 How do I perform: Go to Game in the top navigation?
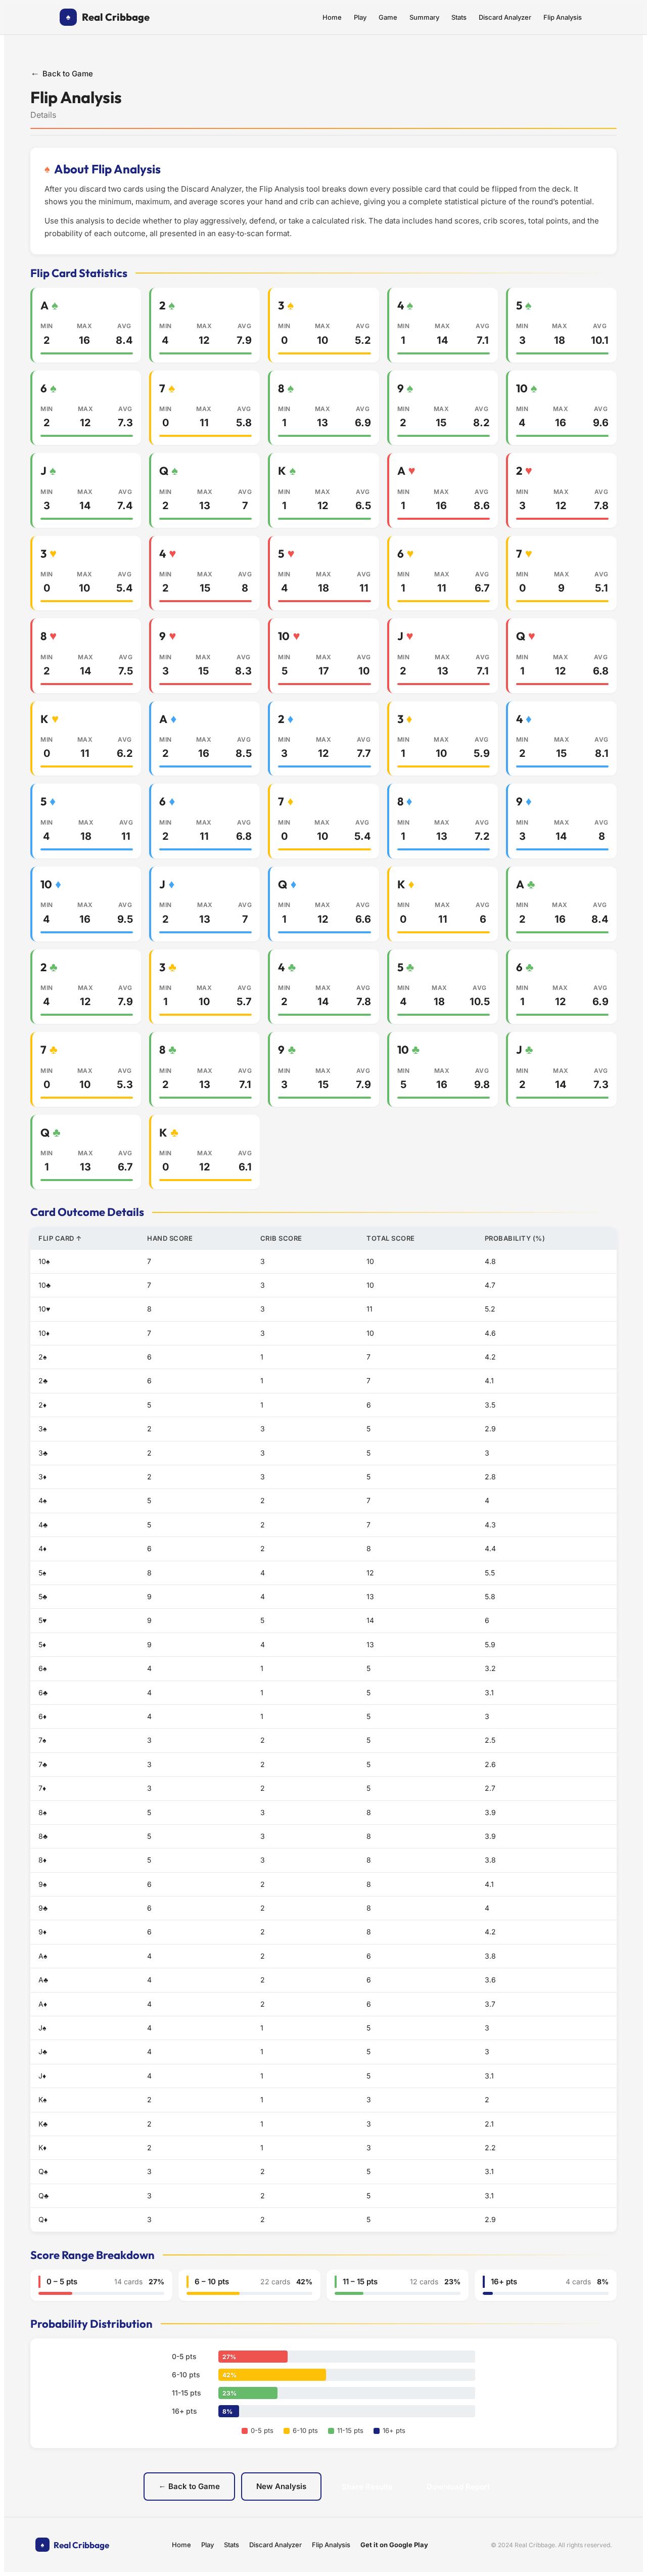click(x=388, y=17)
